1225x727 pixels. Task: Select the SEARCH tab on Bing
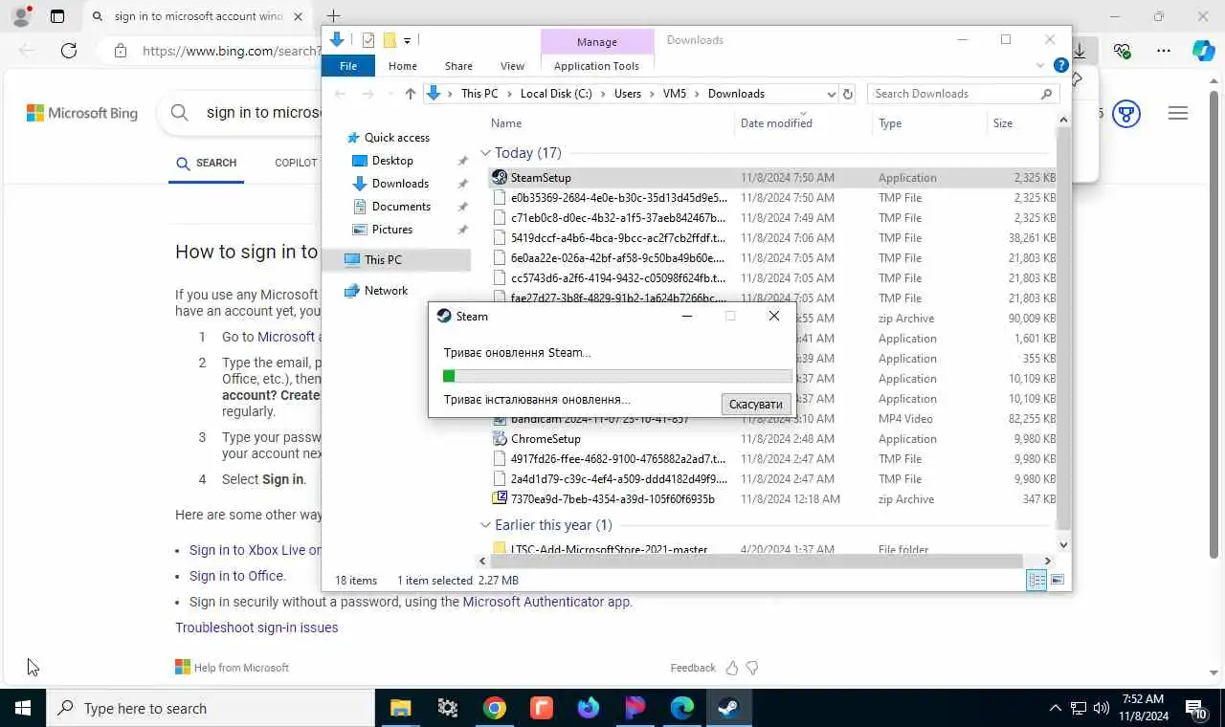coord(207,164)
